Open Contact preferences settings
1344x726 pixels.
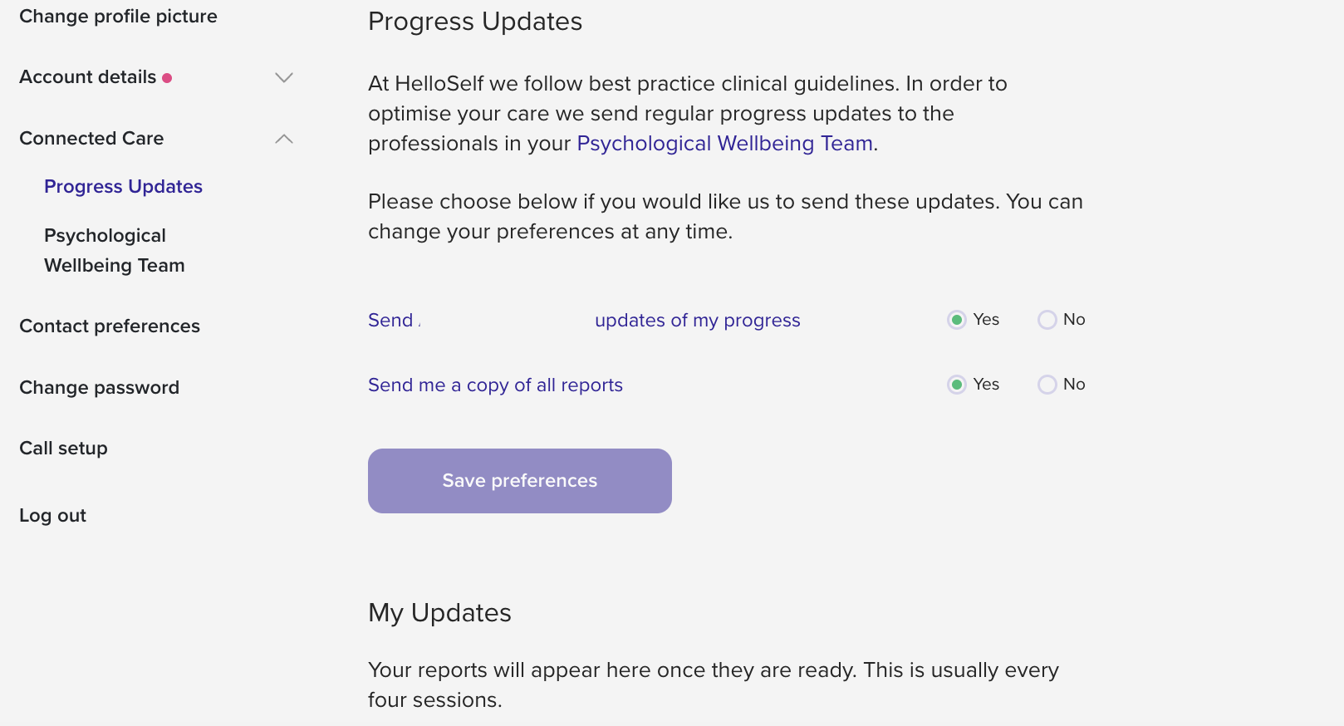[109, 326]
